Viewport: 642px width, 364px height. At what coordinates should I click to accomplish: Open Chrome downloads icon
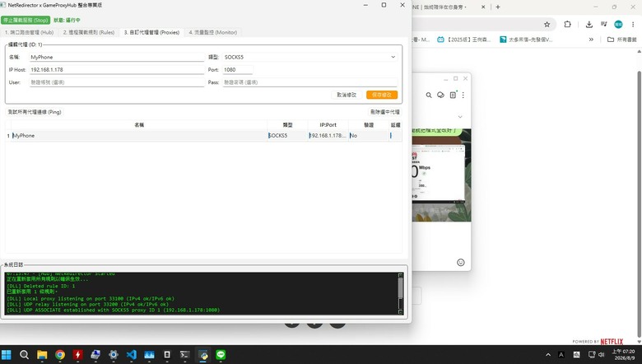(589, 25)
